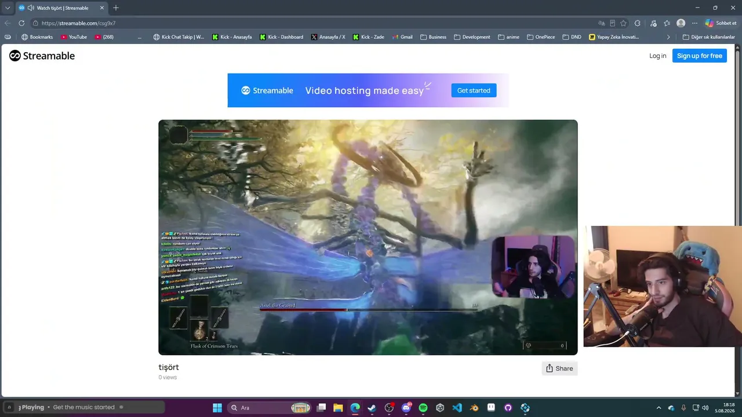This screenshot has height=417, width=742.
Task: Open Steam from the taskbar
Action: (372, 408)
